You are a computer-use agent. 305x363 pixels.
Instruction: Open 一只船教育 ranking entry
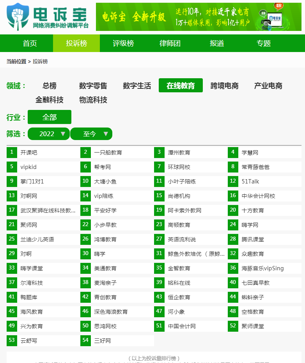click(x=117, y=153)
